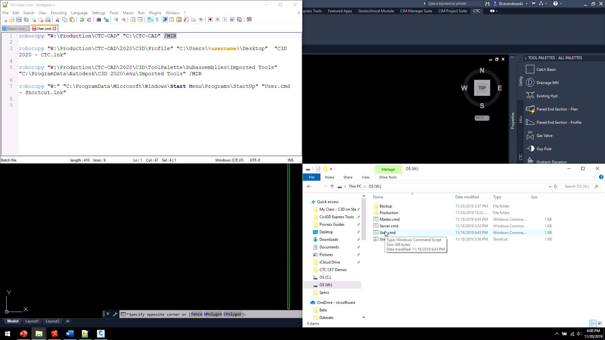The image size is (605, 340).
Task: Click the Undo arrow icon
Action: coord(82,20)
